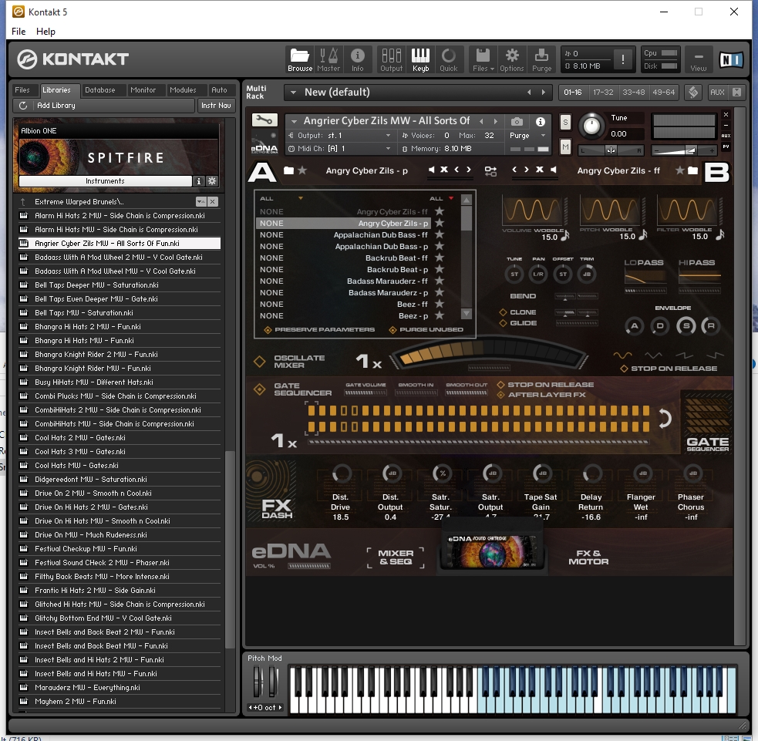Open the Help menu

click(x=46, y=32)
